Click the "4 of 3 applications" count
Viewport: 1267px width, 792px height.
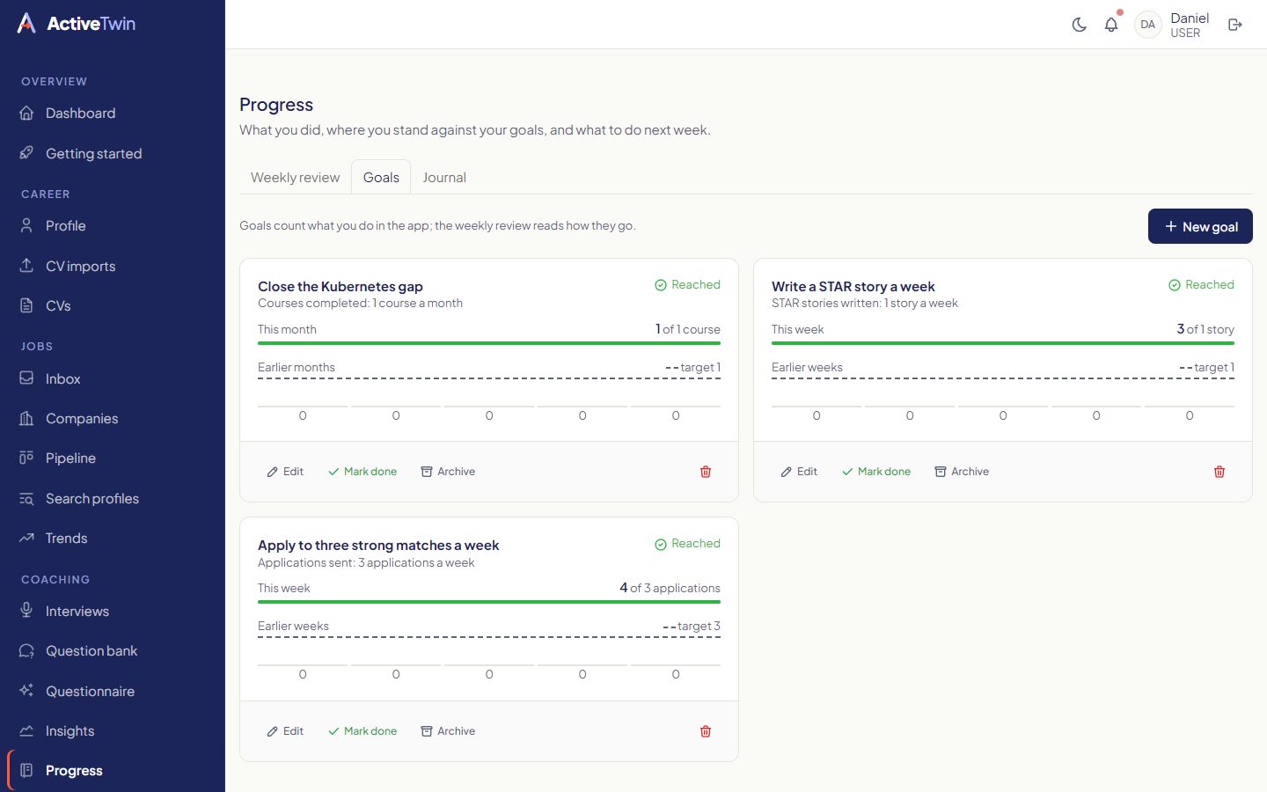coord(670,588)
